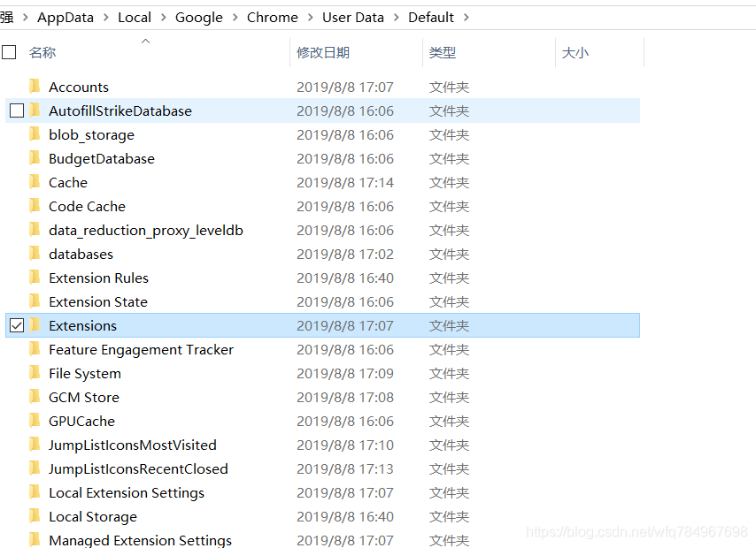Screen dimensions: 756x548
Task: Click the AutofillStrikeDatabase folder icon
Action: (35, 110)
